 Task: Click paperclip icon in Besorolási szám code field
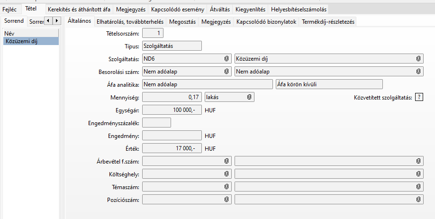point(227,72)
